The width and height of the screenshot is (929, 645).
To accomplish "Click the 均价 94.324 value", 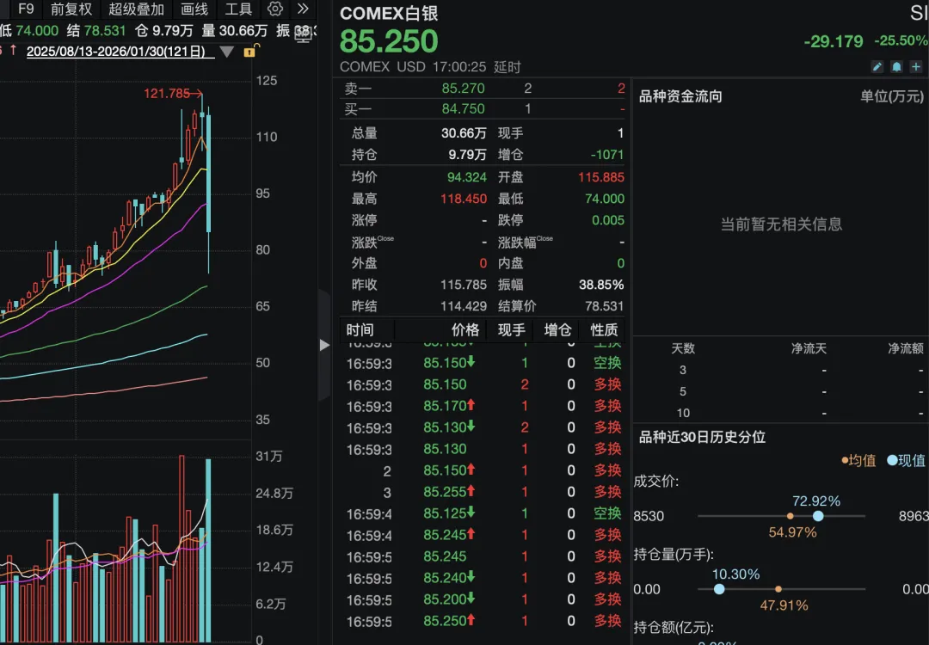I will [x=466, y=177].
